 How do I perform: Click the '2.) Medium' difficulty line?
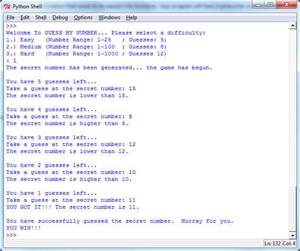86,47
